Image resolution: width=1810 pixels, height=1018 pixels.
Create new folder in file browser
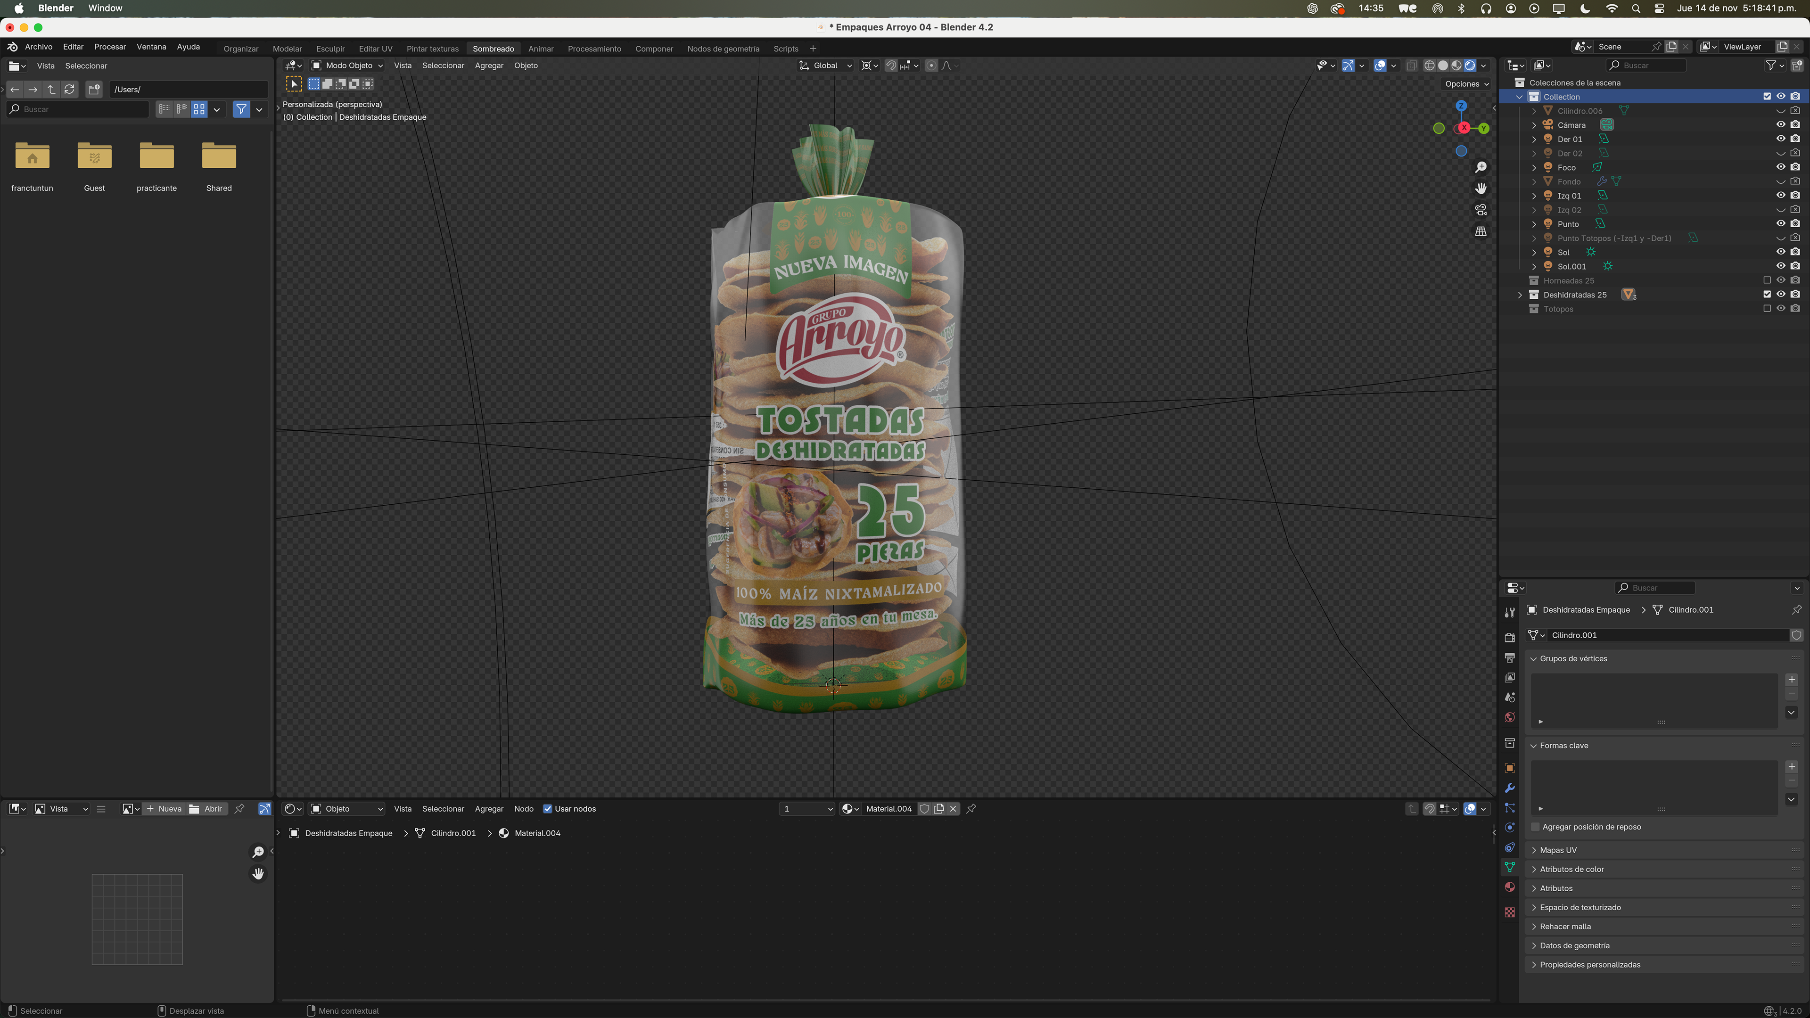coord(94,89)
